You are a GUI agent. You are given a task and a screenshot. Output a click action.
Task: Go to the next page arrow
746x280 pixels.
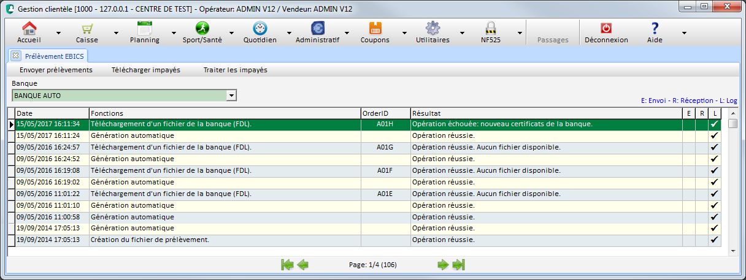tap(443, 265)
